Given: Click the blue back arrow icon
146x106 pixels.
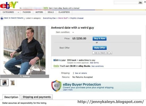Looking at the screenshot, I should pos(2,18).
